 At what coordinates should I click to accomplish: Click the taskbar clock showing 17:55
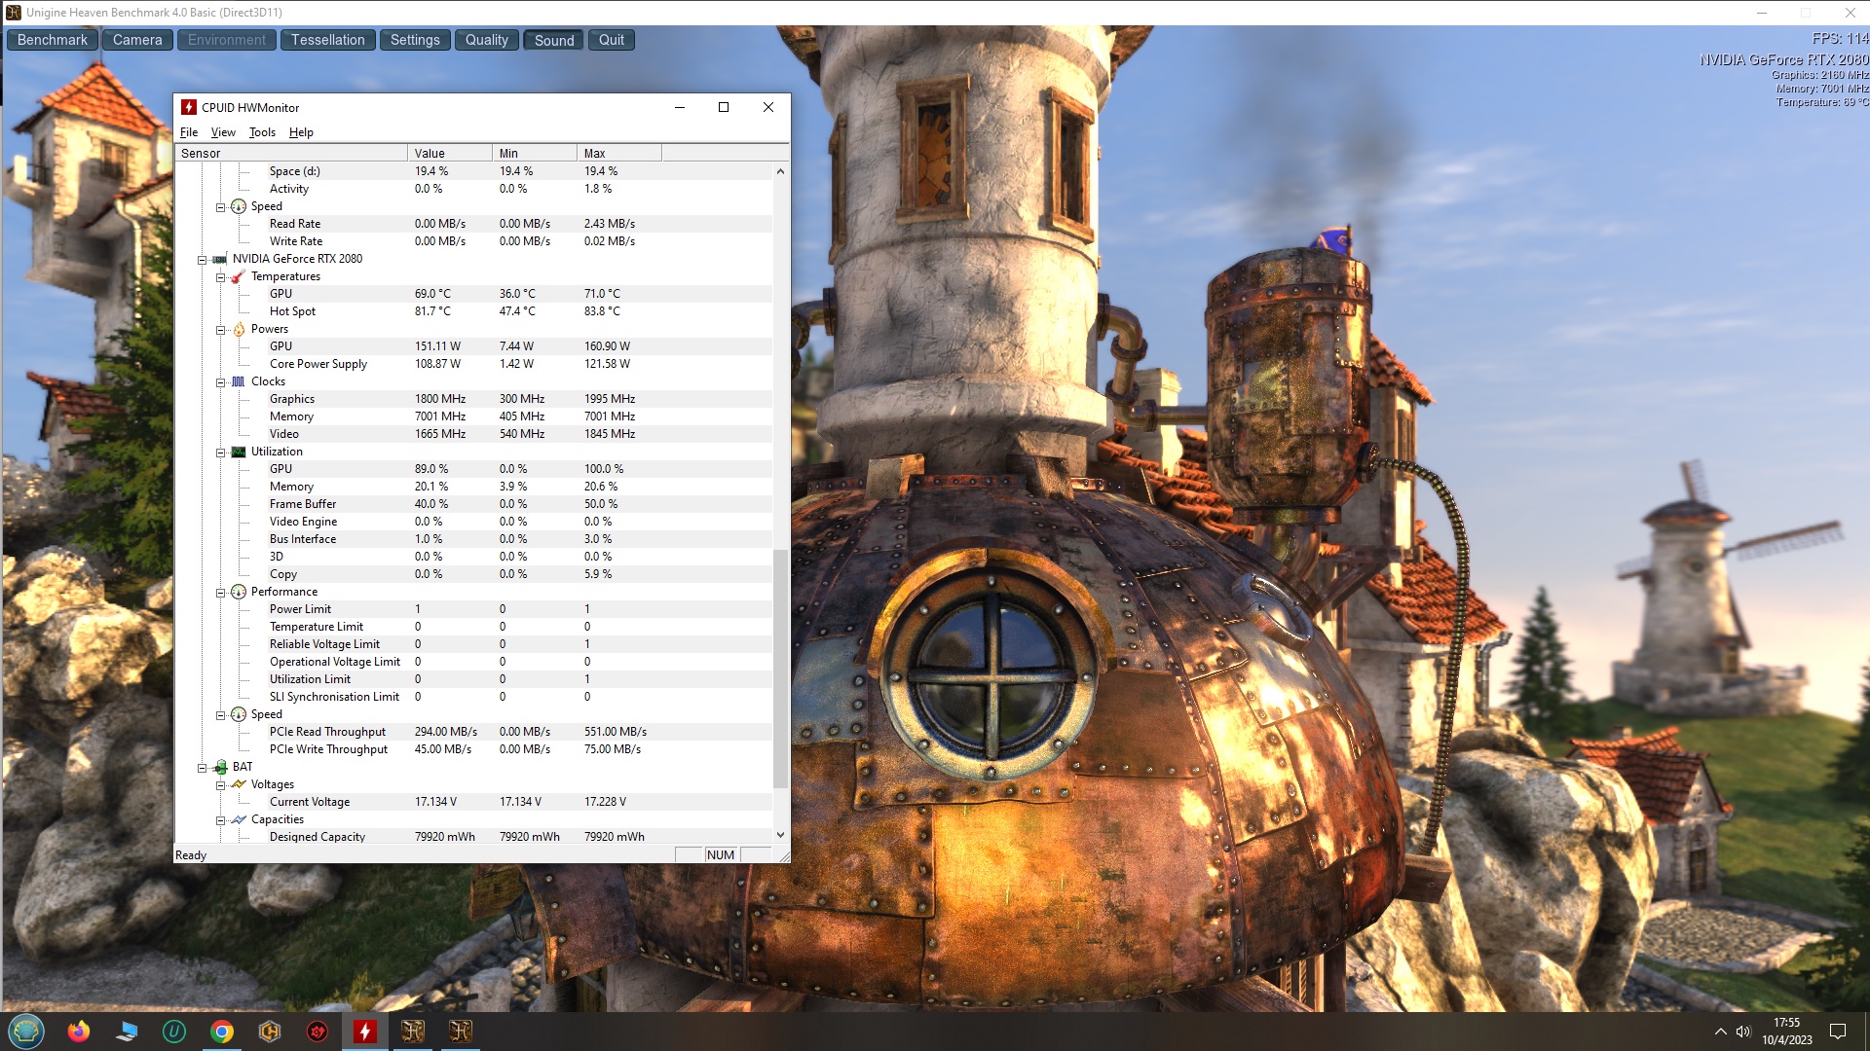click(x=1786, y=1032)
